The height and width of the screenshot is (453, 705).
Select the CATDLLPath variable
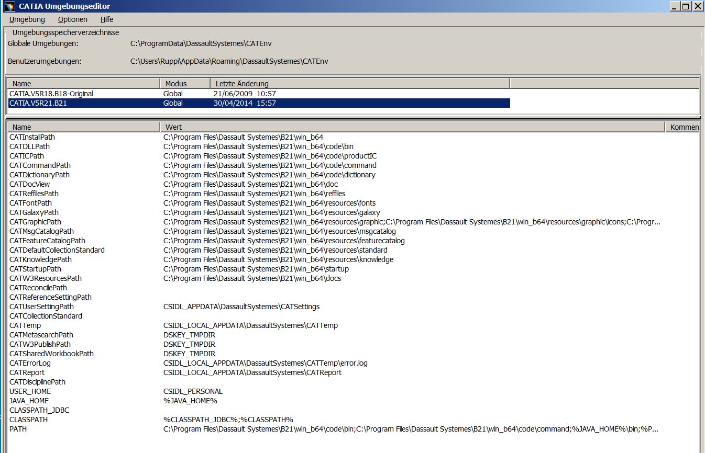29,146
